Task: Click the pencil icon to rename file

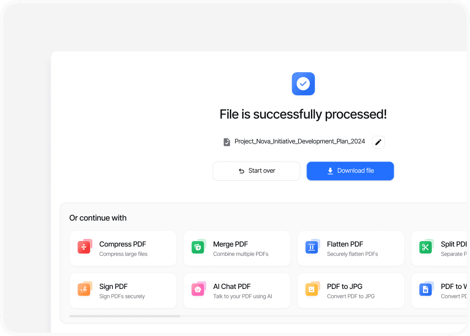Action: pyautogui.click(x=378, y=142)
